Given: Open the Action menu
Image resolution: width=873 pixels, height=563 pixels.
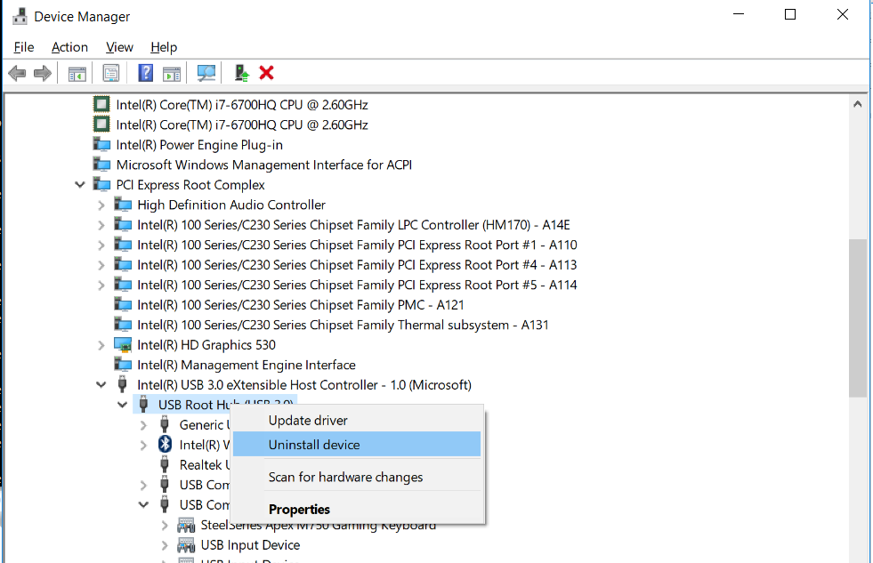Looking at the screenshot, I should coord(69,47).
